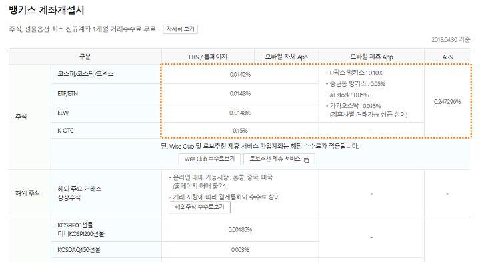Open Wise Club 수수료보기 button
Viewport: 480px width, 262px height.
click(x=210, y=159)
